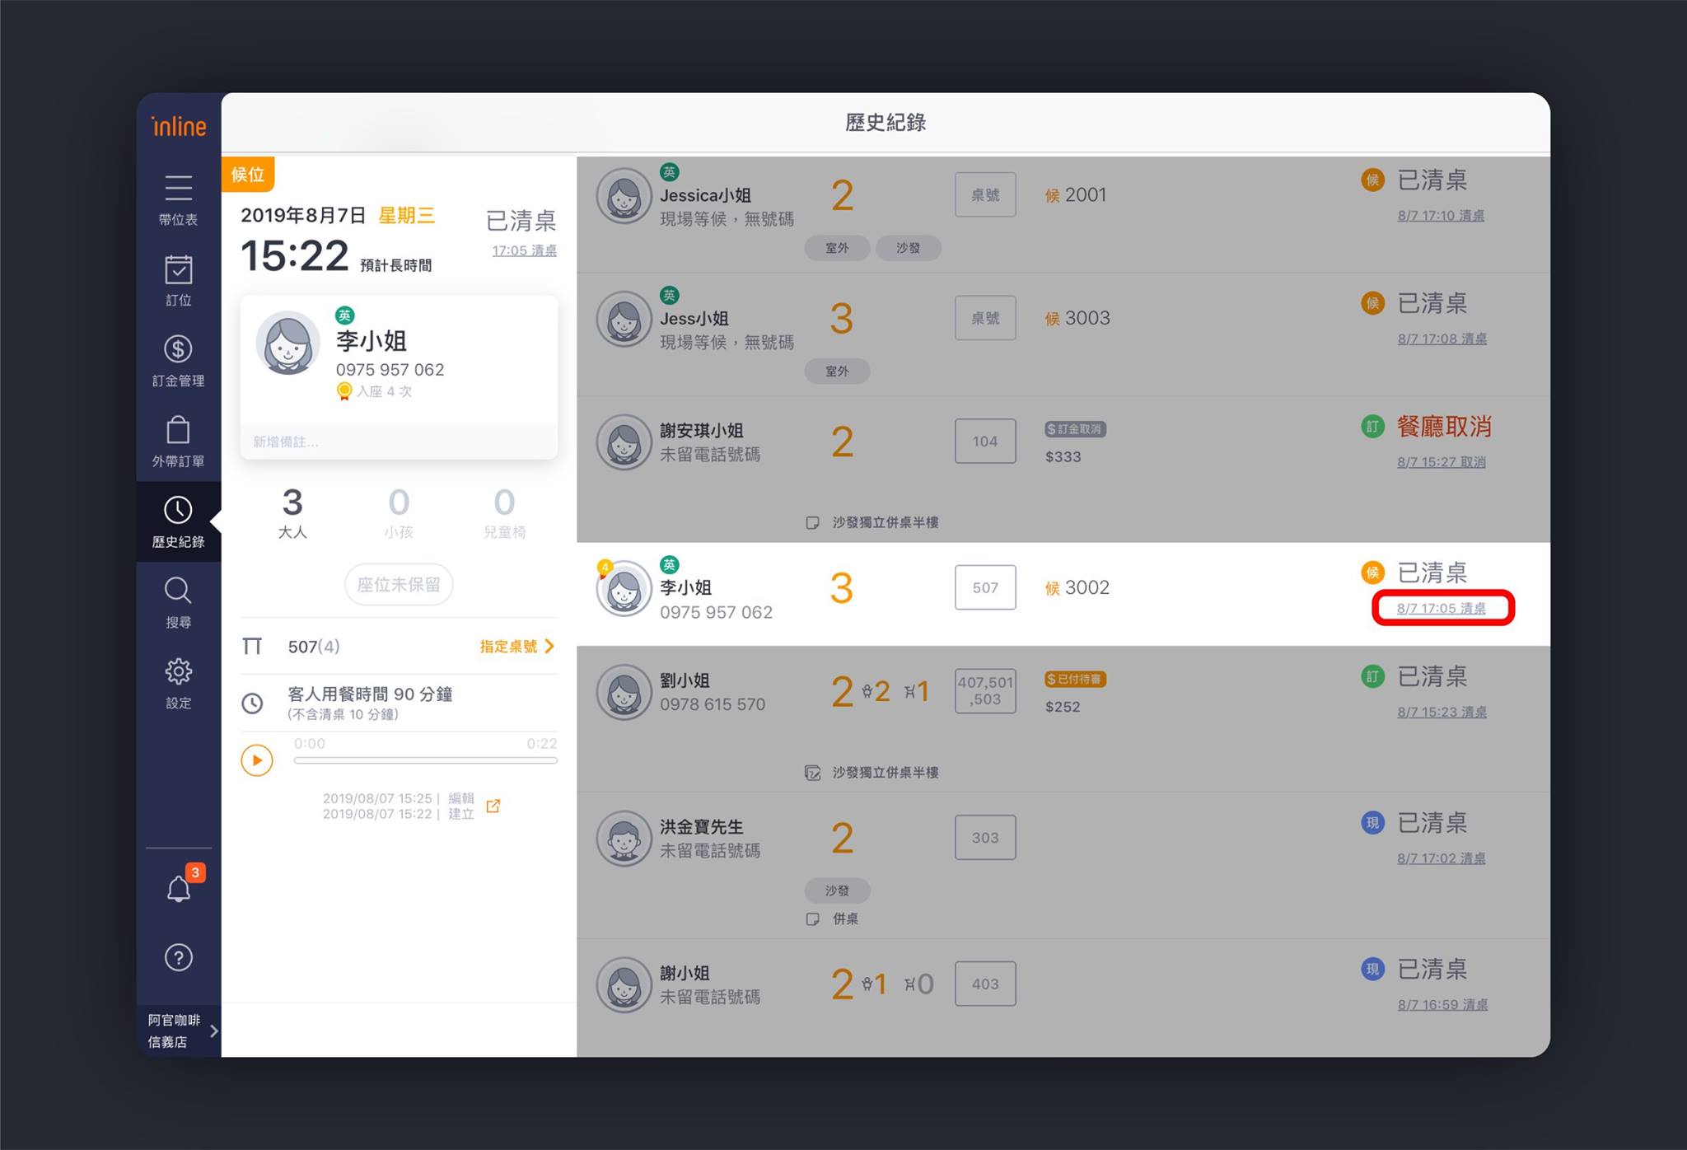Viewport: 1687px width, 1150px height.
Task: Toggle the 座位未保留 seat reservation button
Action: tap(399, 584)
